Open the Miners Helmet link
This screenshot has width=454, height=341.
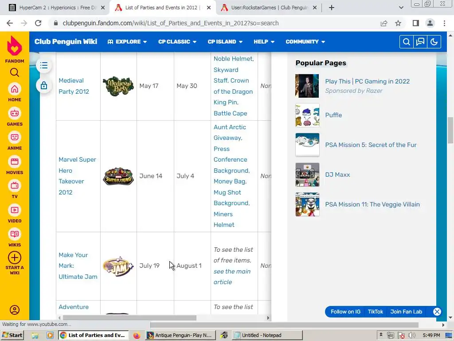[x=224, y=219]
